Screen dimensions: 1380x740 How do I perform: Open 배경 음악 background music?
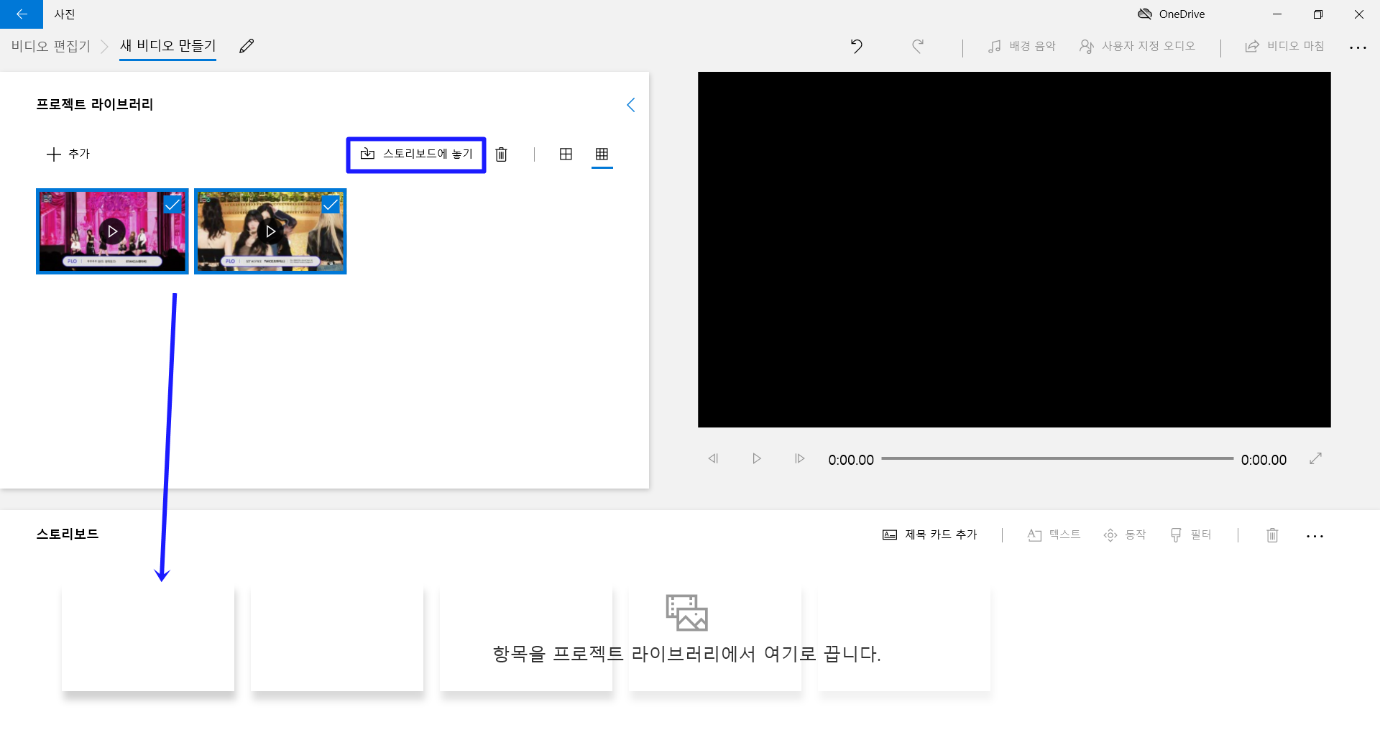click(1021, 46)
